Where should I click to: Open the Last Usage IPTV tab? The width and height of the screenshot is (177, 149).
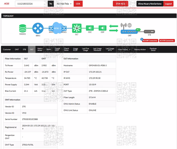(x=110, y=50)
